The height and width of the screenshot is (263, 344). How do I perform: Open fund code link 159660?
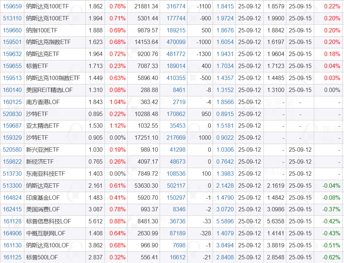pos(12,30)
